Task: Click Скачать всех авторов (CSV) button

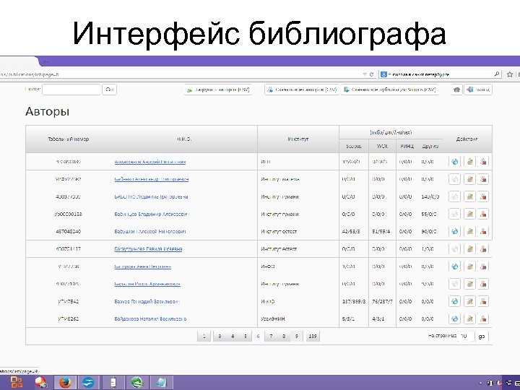Action: [302, 90]
